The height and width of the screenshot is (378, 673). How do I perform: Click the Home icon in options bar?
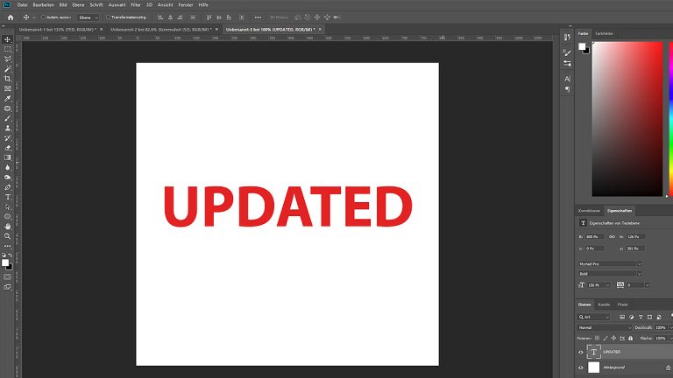tap(11, 17)
